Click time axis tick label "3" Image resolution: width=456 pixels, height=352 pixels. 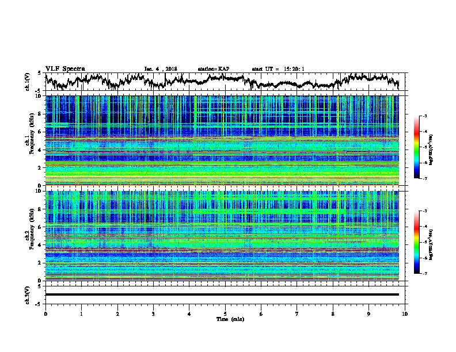[153, 314]
